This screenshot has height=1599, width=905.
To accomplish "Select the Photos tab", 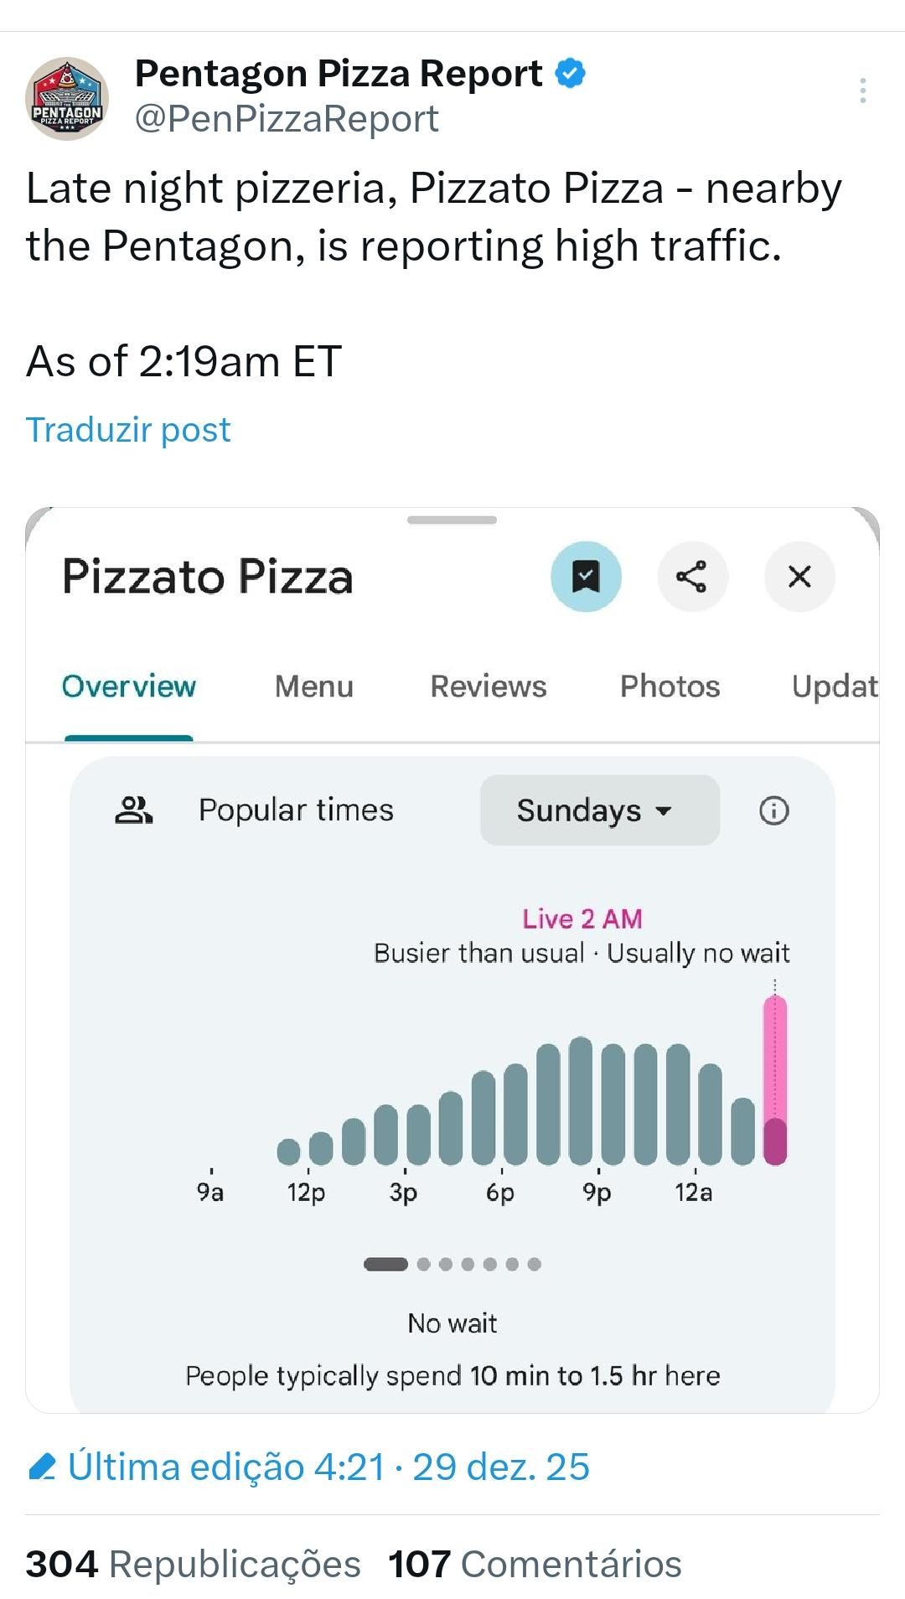I will click(x=670, y=686).
